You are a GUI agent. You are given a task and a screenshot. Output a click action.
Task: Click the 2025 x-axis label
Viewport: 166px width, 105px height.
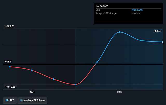120,92
